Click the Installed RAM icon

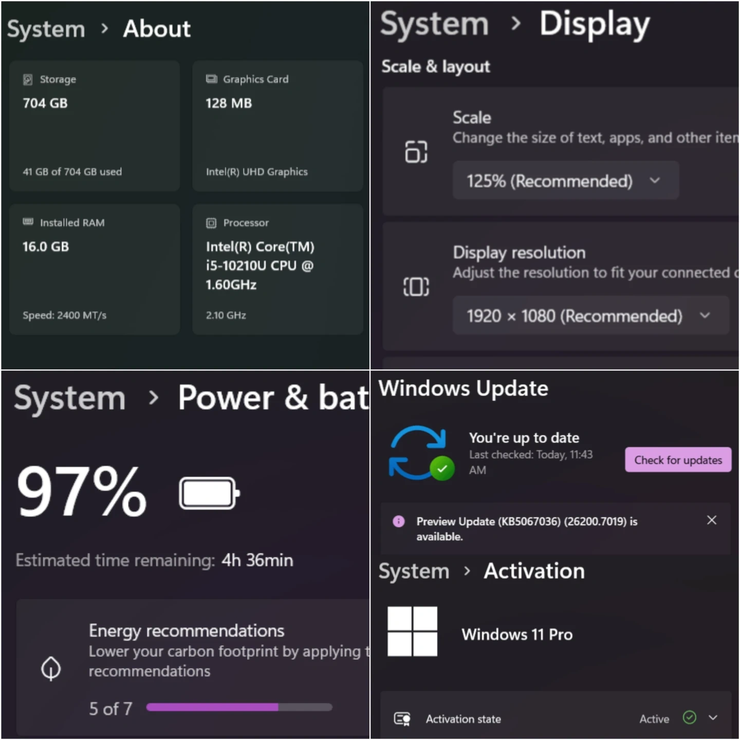tap(28, 222)
